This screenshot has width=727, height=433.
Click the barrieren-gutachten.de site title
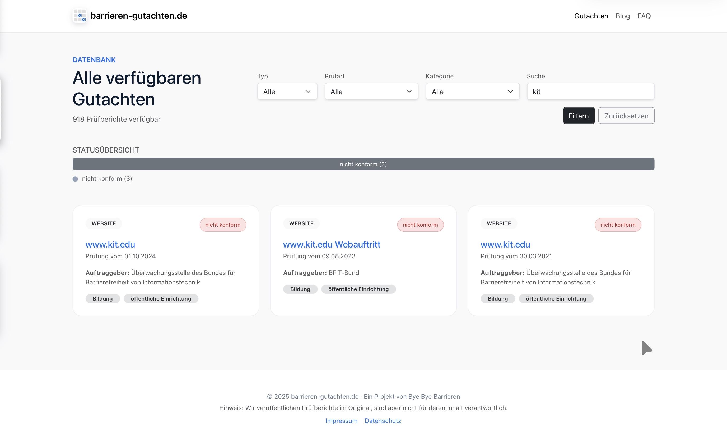(138, 16)
